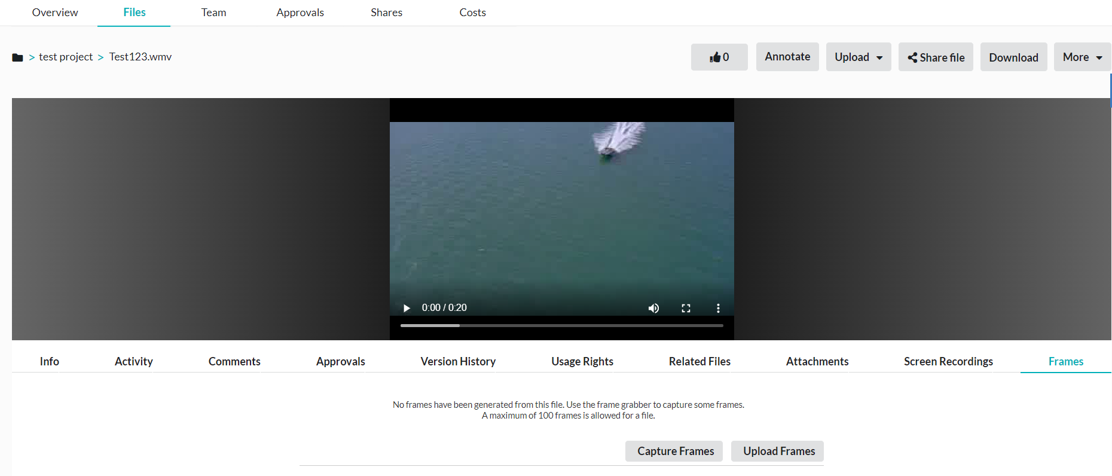Like the file with thumbs-up button

tap(719, 57)
